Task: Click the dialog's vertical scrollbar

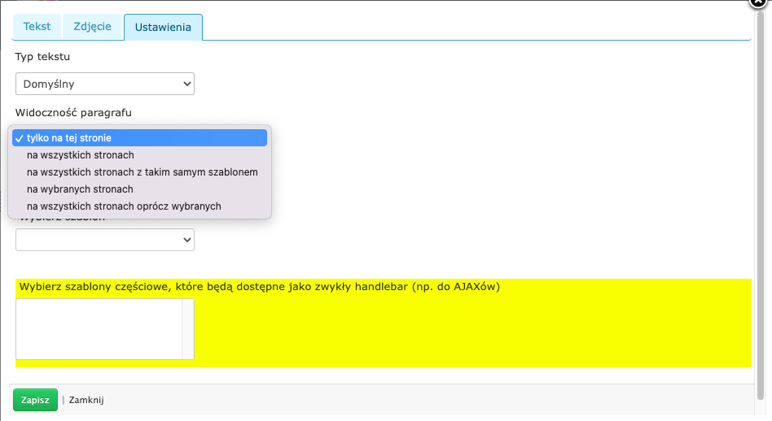Action: coord(761,203)
